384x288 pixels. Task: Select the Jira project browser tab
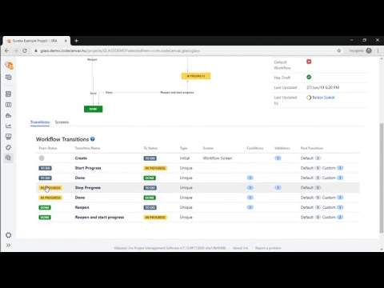point(37,41)
